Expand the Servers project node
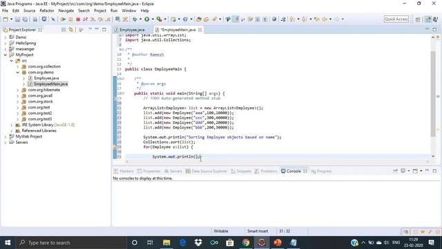Image resolution: width=442 pixels, height=249 pixels. pos(5,142)
